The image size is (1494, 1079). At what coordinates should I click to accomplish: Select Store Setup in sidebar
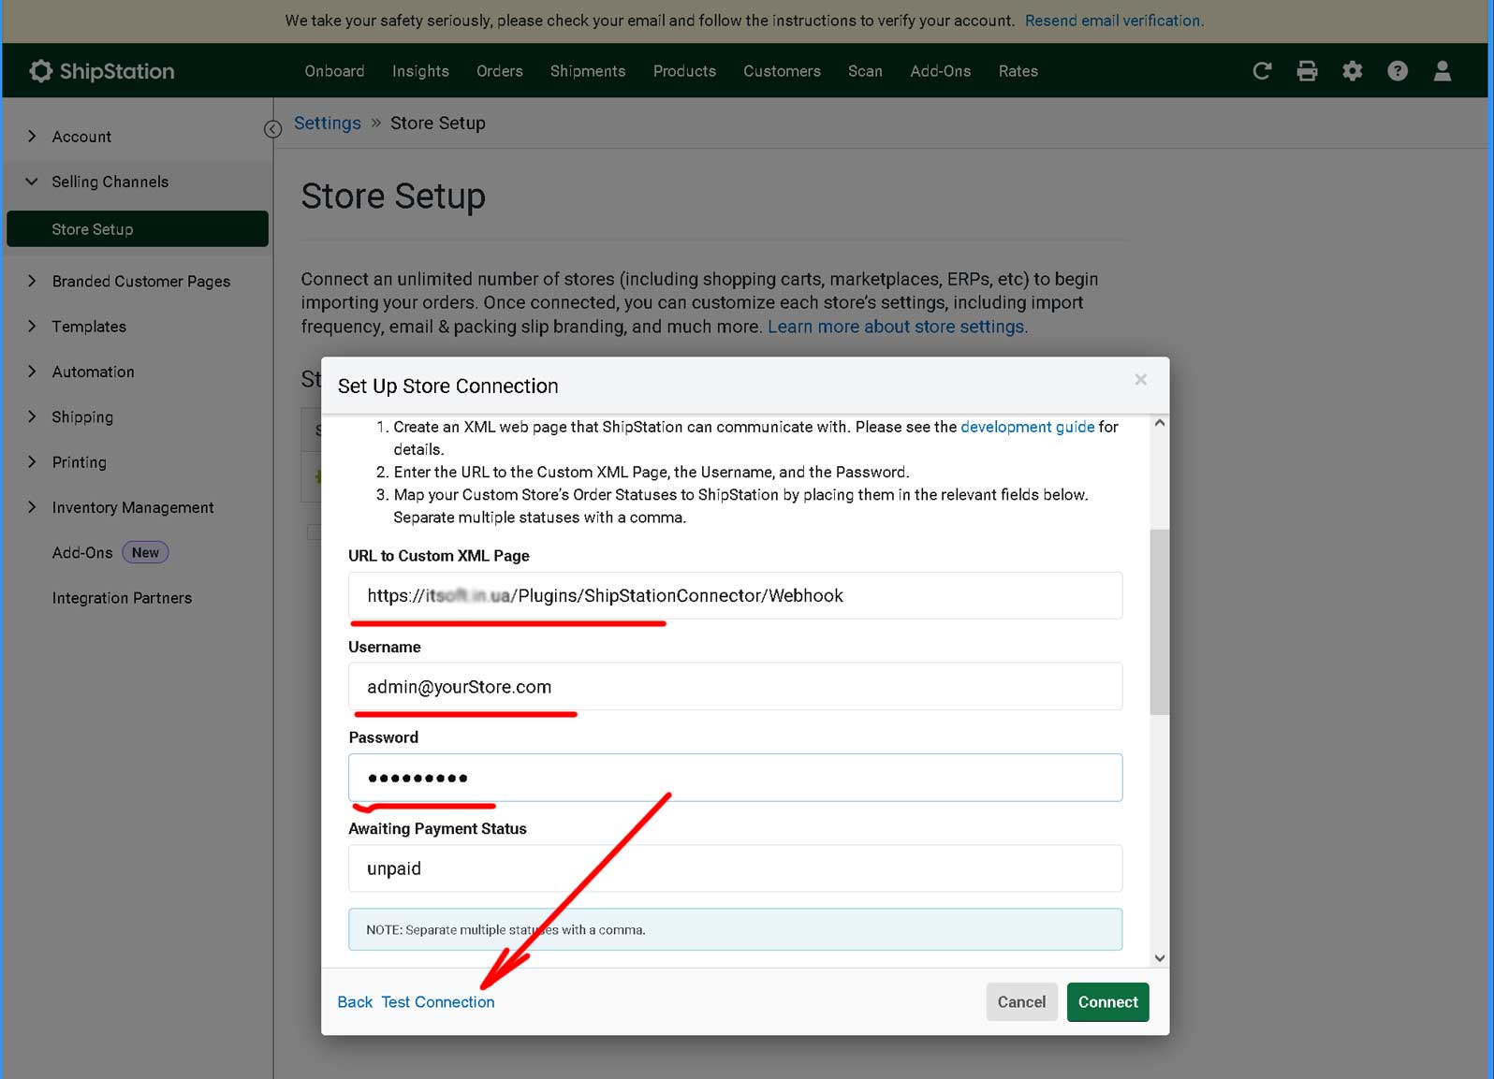(x=138, y=229)
